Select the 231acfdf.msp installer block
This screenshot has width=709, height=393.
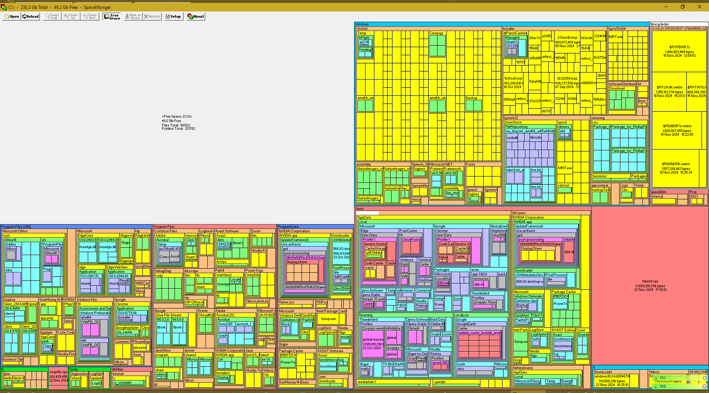click(x=567, y=42)
